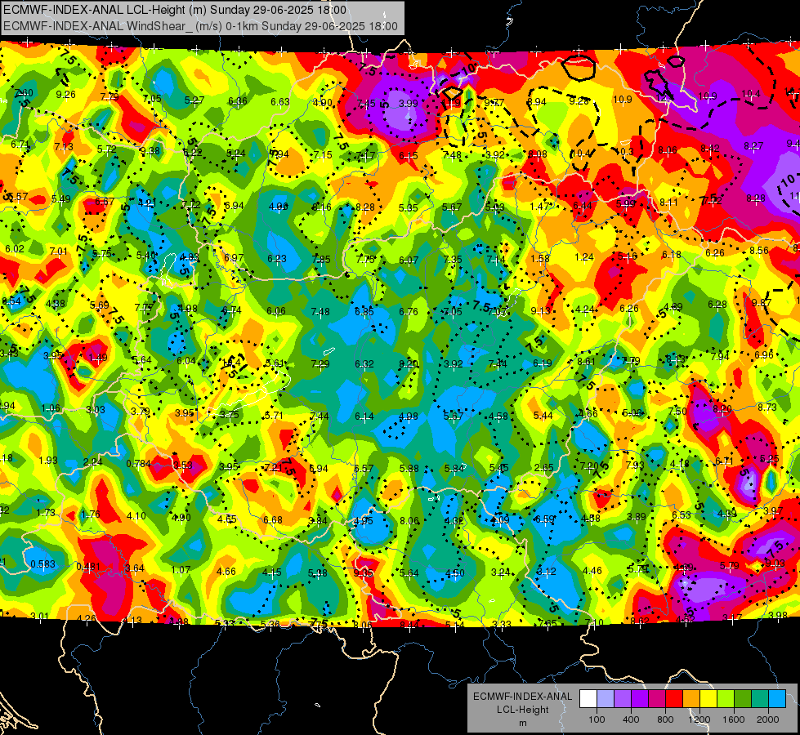
Task: Click the ECMWF-INDEX-ANAL text in the legend box
Action: (x=522, y=697)
